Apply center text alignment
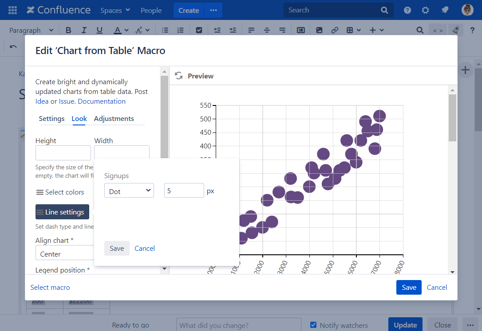This screenshot has width=482, height=331. pos(267,30)
